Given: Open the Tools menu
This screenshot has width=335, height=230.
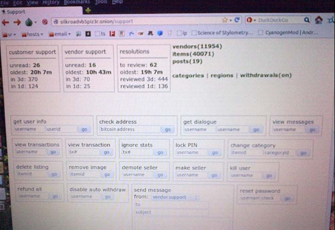Looking at the screenshot, I should (101, 2).
